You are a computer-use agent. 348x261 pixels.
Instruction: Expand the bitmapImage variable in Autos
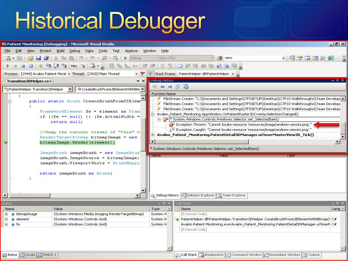(x=6, y=214)
